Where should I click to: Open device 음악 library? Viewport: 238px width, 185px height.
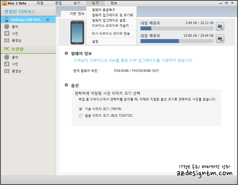[15, 27]
